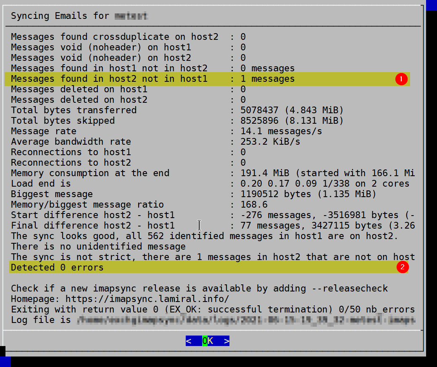Click 'The sync looks good' message line

205,236
